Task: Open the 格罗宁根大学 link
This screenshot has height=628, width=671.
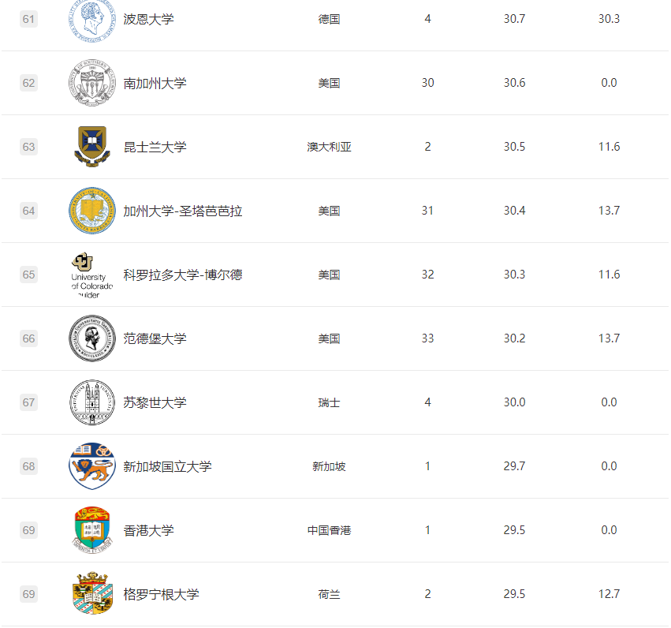Action: coord(161,594)
